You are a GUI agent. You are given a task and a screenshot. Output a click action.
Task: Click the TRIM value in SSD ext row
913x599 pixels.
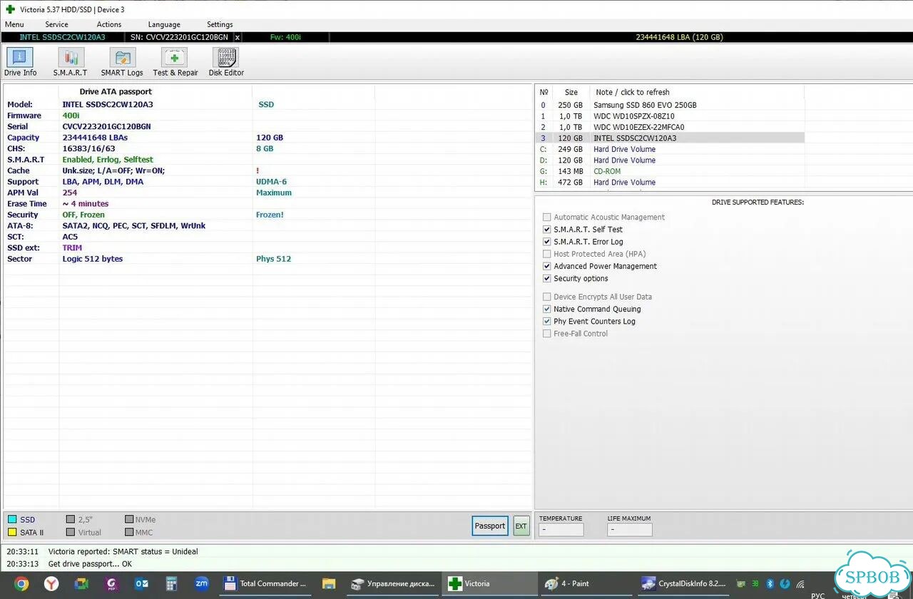click(x=72, y=248)
